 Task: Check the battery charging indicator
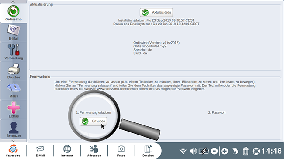pyautogui.click(x=204, y=151)
